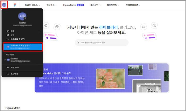Viewport: 186px width, 111px height.
Task: Open the Figma logo home icon
Action: tap(15, 5)
